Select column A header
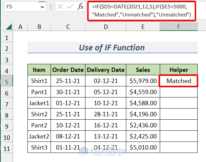This screenshot has width=206, height=162. click(x=20, y=27)
